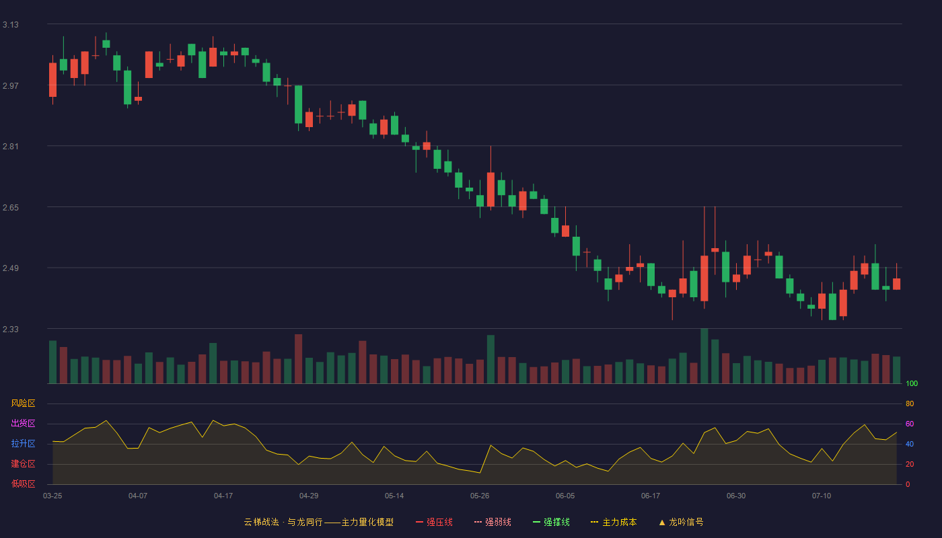
Task: Click the 2.81 price axis label
Action: coord(11,147)
